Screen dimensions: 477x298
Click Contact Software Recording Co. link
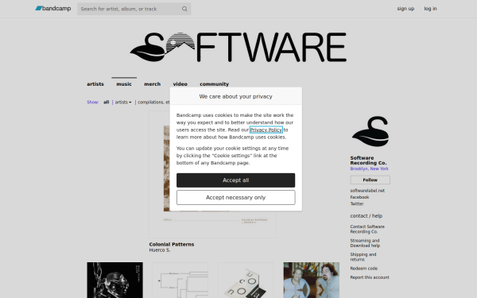click(367, 229)
